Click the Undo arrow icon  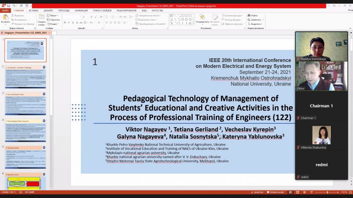pyautogui.click(x=14, y=5)
